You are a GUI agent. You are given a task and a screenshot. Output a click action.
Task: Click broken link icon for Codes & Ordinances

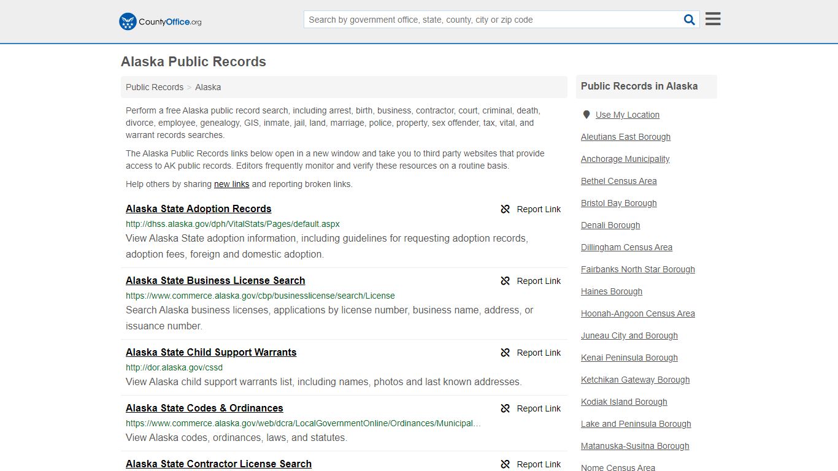[x=505, y=408]
